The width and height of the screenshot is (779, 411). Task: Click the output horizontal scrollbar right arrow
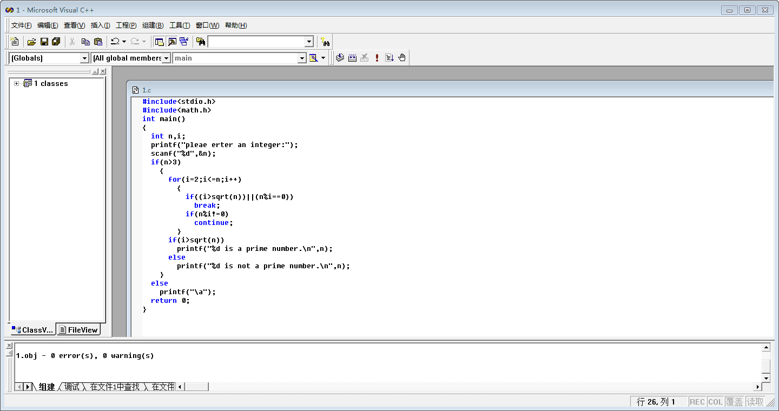click(x=757, y=387)
